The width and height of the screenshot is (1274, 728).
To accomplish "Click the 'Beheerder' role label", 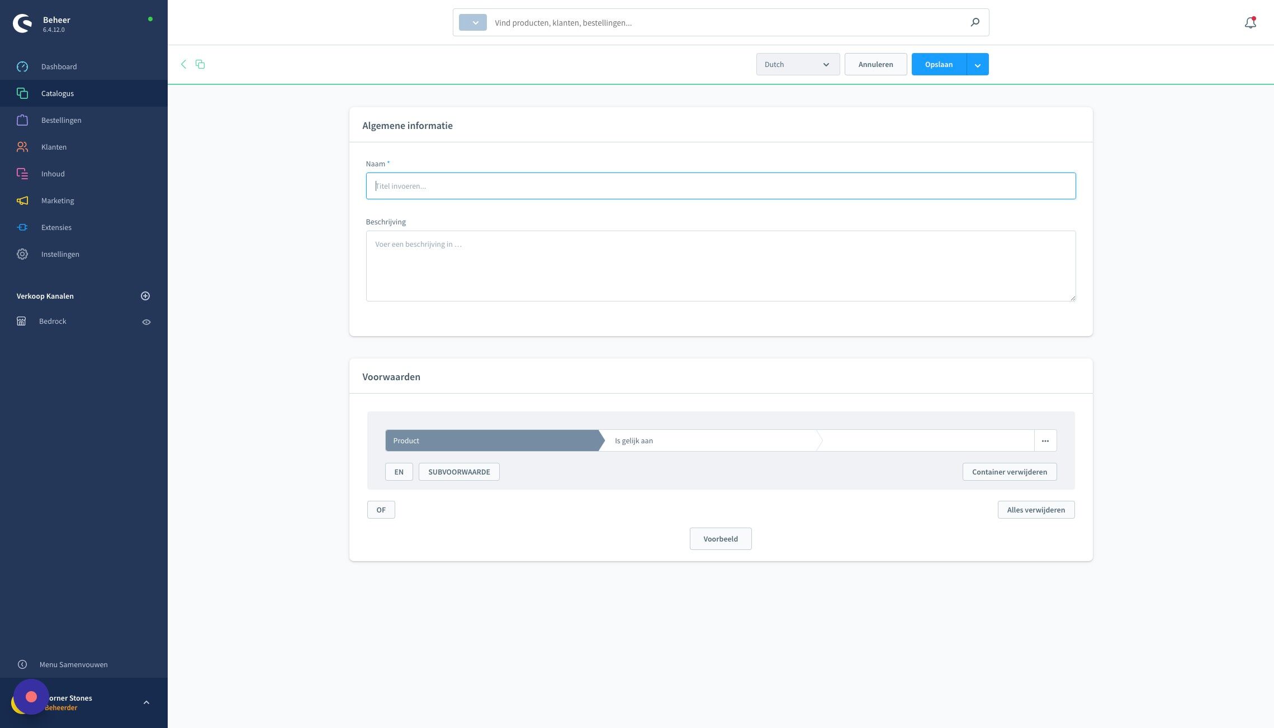I will pos(61,708).
